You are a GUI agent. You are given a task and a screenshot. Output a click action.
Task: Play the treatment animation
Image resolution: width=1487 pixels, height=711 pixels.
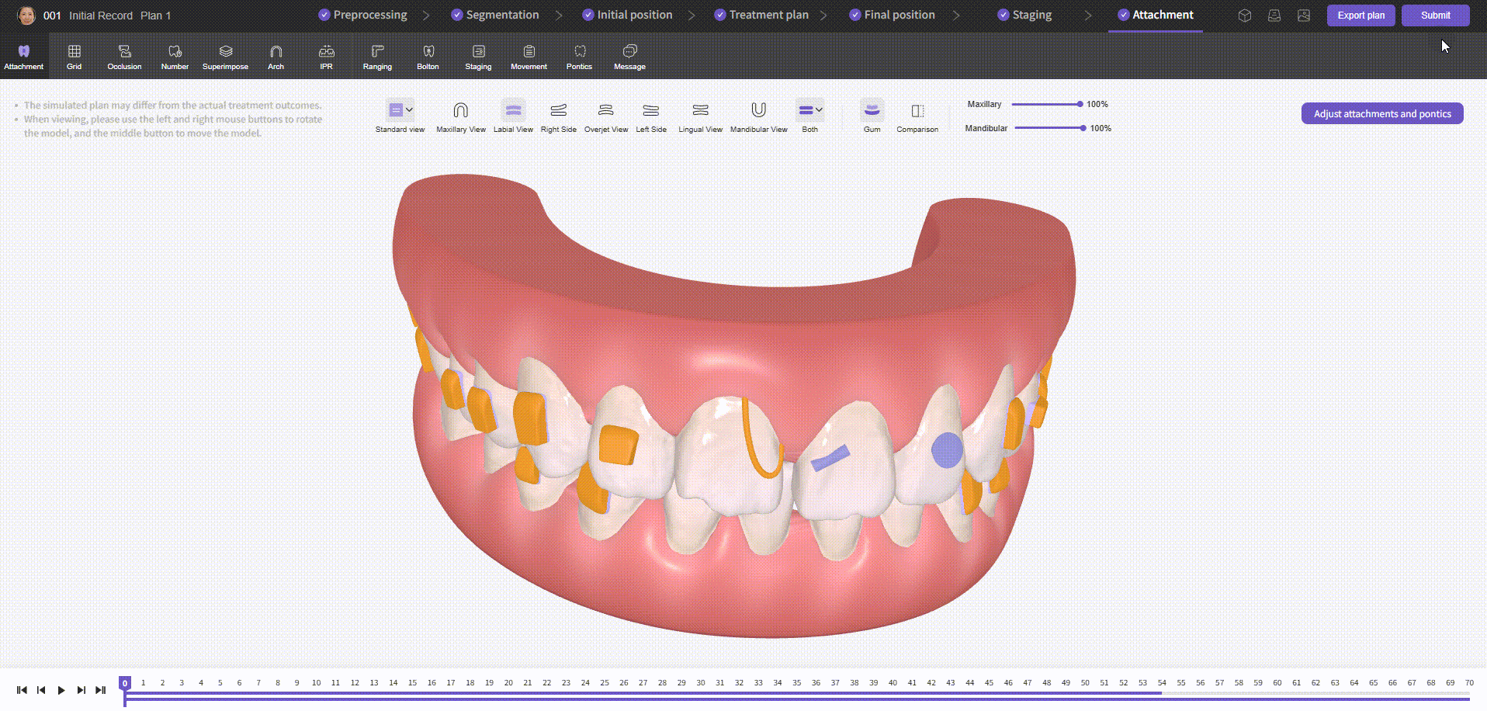[61, 690]
